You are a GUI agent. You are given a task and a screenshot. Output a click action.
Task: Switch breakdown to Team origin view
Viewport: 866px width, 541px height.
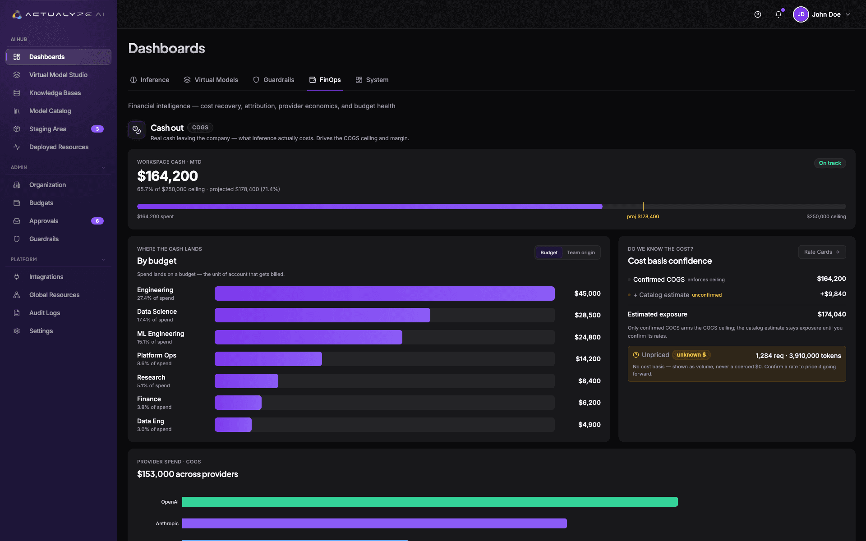[x=581, y=252]
